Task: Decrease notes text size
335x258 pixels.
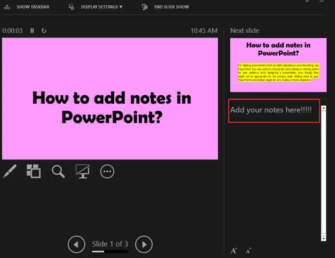Action: pos(248,251)
